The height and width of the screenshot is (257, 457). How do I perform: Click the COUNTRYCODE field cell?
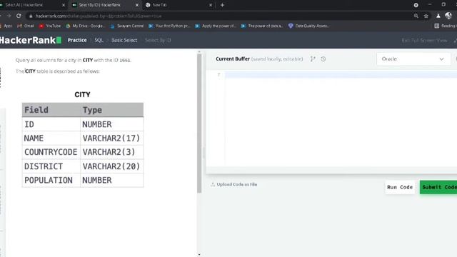tap(51, 152)
